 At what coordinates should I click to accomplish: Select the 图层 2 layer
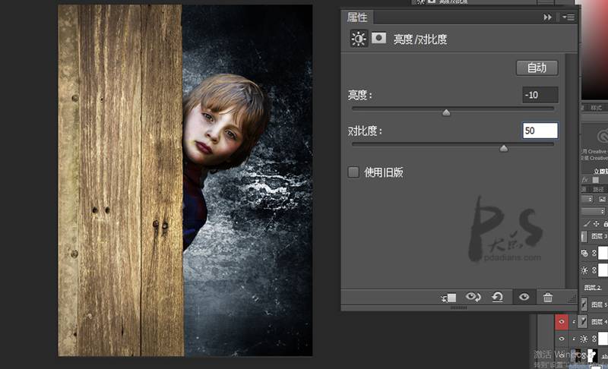594,287
